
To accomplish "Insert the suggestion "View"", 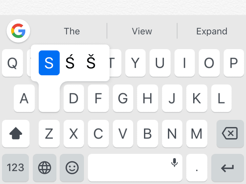I will [142, 31].
